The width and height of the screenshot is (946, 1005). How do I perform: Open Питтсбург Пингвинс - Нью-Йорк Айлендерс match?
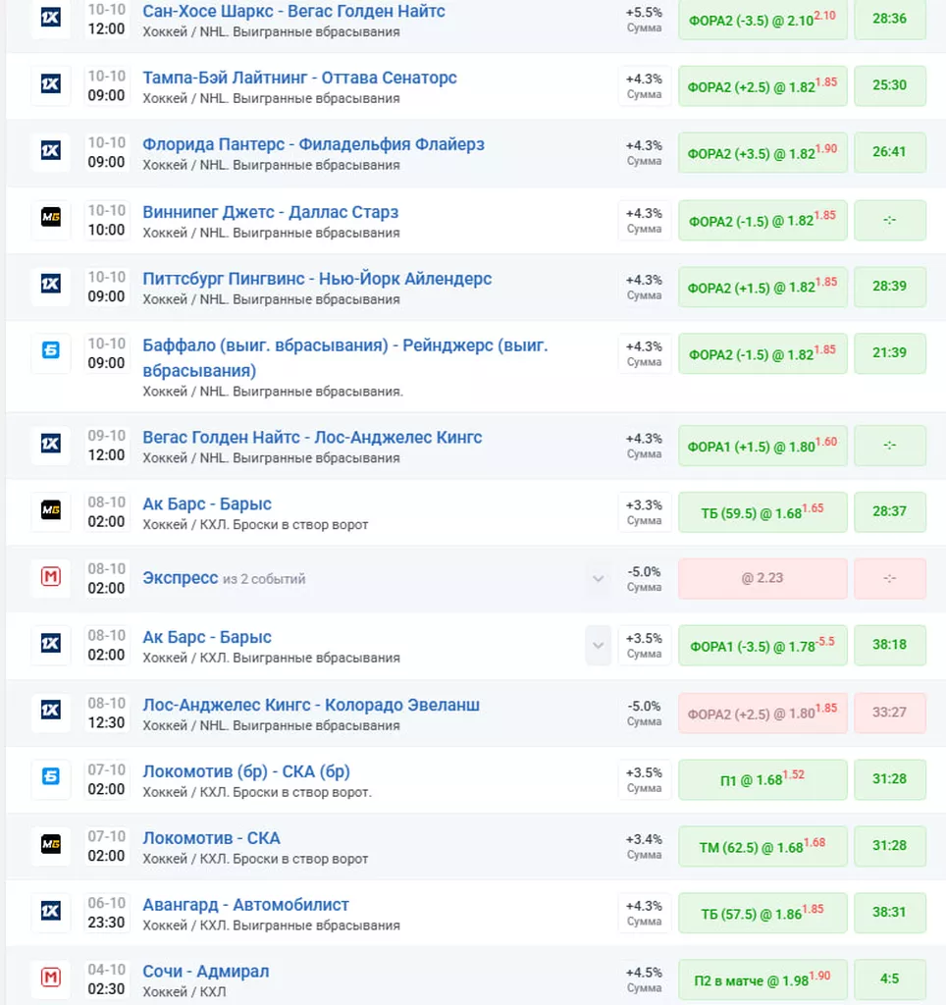coord(317,279)
